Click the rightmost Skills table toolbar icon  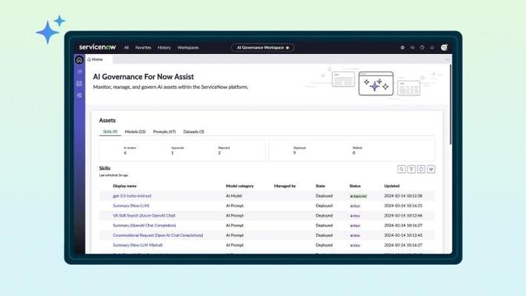pyautogui.click(x=431, y=169)
